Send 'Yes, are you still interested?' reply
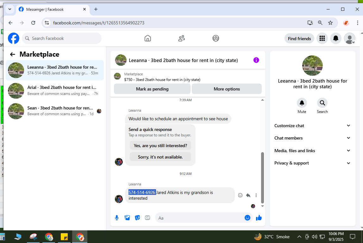The height and width of the screenshot is (243, 363). tap(160, 146)
